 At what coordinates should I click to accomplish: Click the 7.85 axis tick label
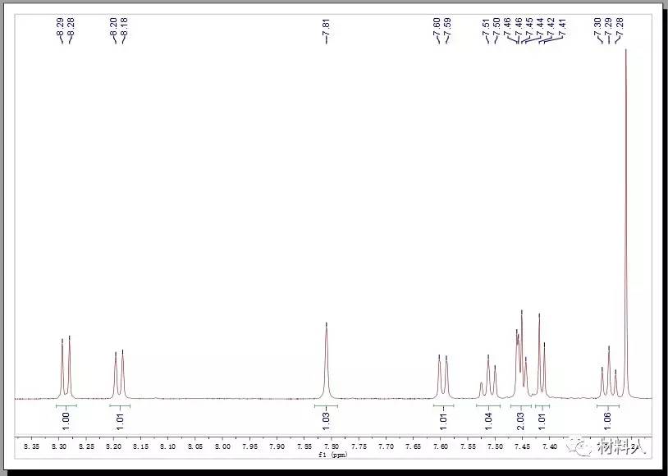(304, 446)
